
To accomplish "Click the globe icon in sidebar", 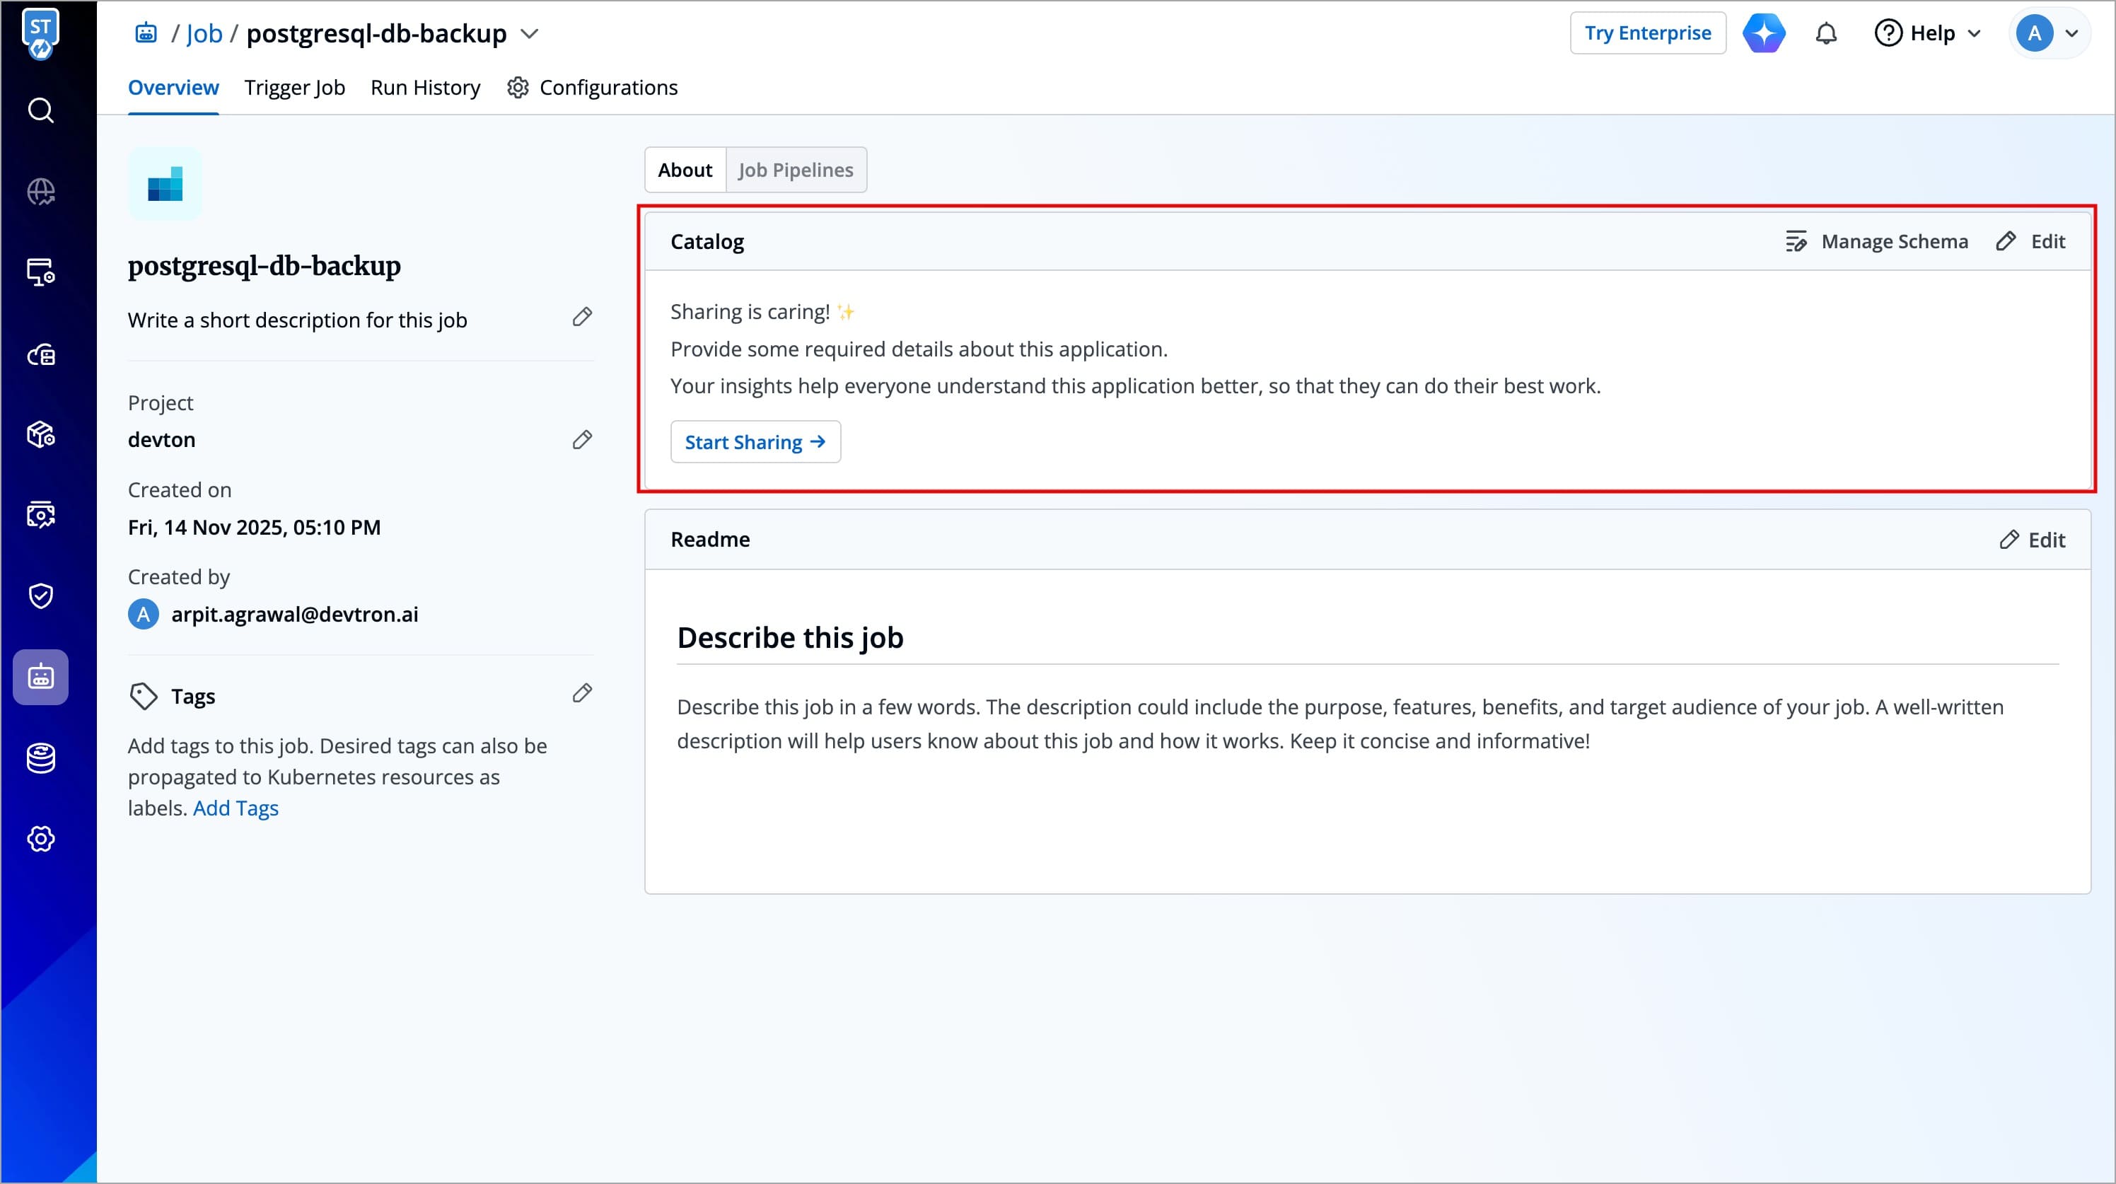I will click(40, 192).
